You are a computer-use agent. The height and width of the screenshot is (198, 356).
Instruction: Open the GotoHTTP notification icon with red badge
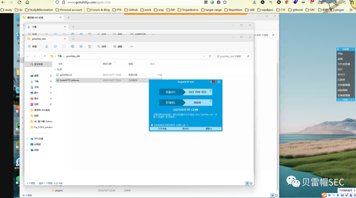point(212,82)
